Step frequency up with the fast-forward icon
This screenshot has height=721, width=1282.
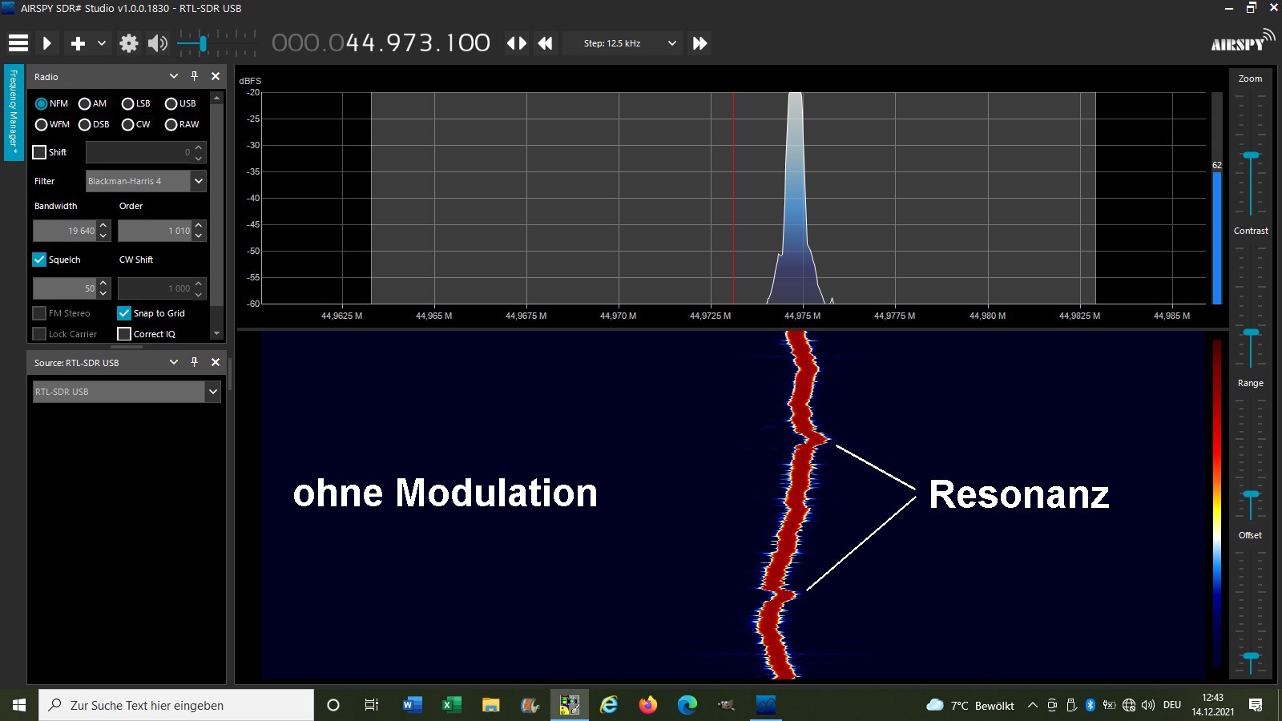point(699,43)
